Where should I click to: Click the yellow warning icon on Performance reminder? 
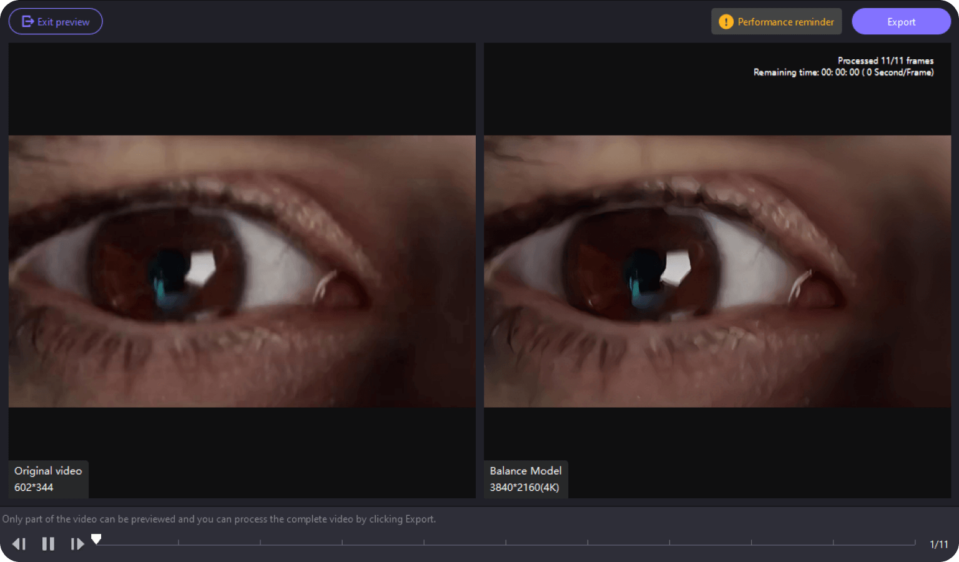point(725,22)
